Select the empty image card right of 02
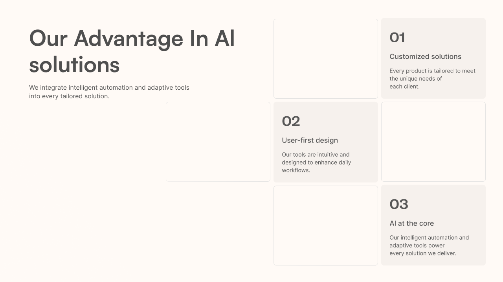The width and height of the screenshot is (503, 282). coord(433,142)
